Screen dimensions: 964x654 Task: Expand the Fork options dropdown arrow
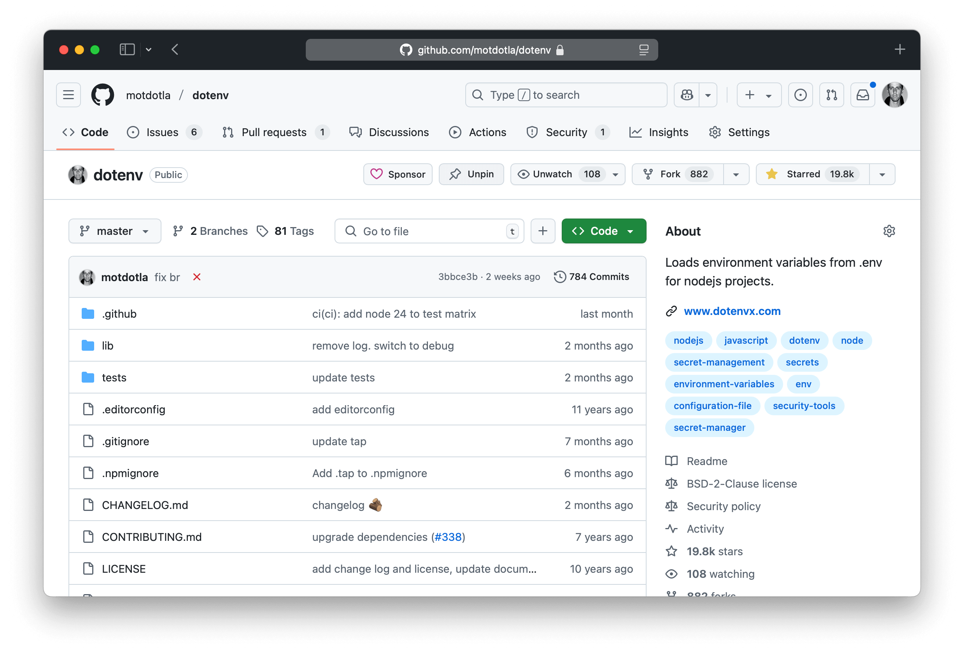click(x=736, y=174)
